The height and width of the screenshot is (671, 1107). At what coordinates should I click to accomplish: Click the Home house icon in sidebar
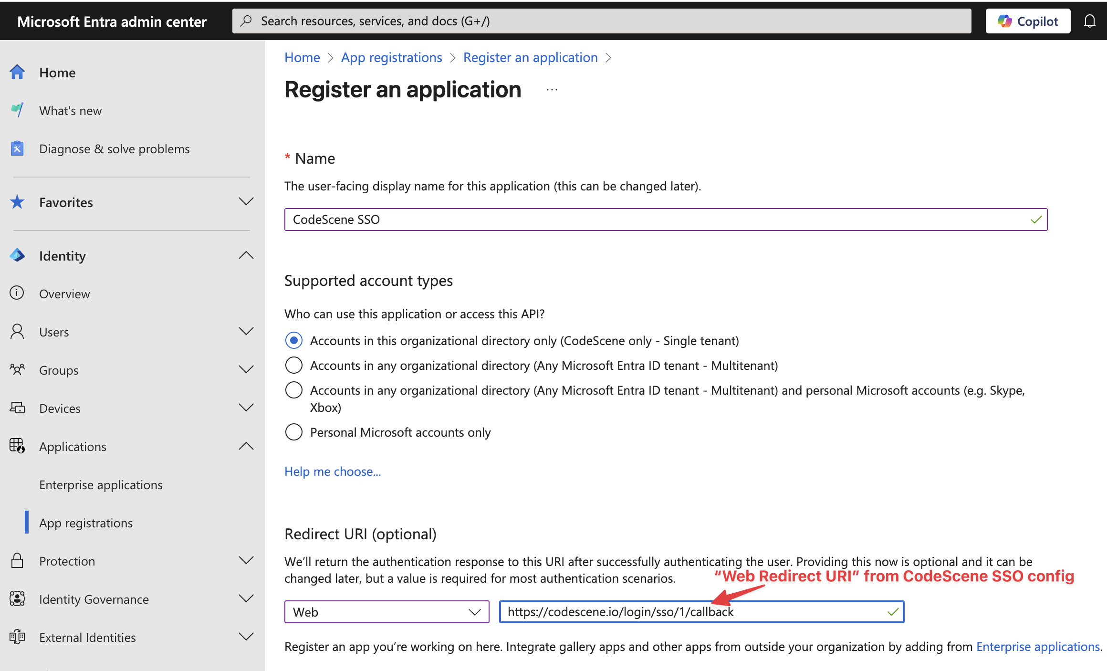[x=17, y=72]
